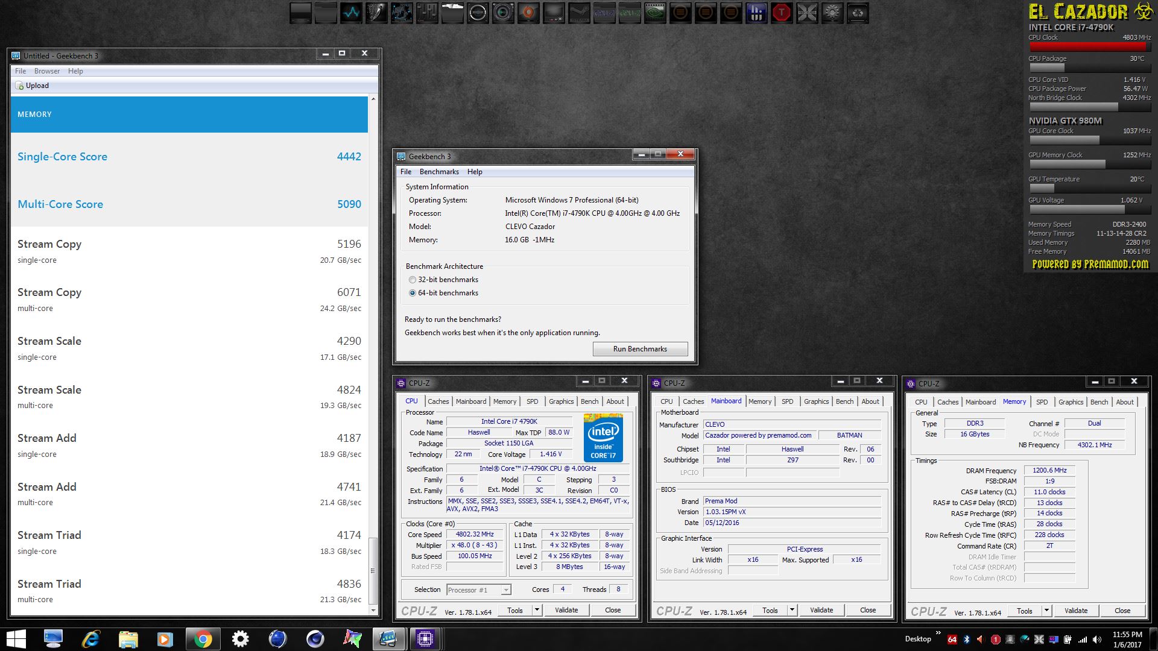Open Help menu in Geekbench 3 dialog

(475, 172)
